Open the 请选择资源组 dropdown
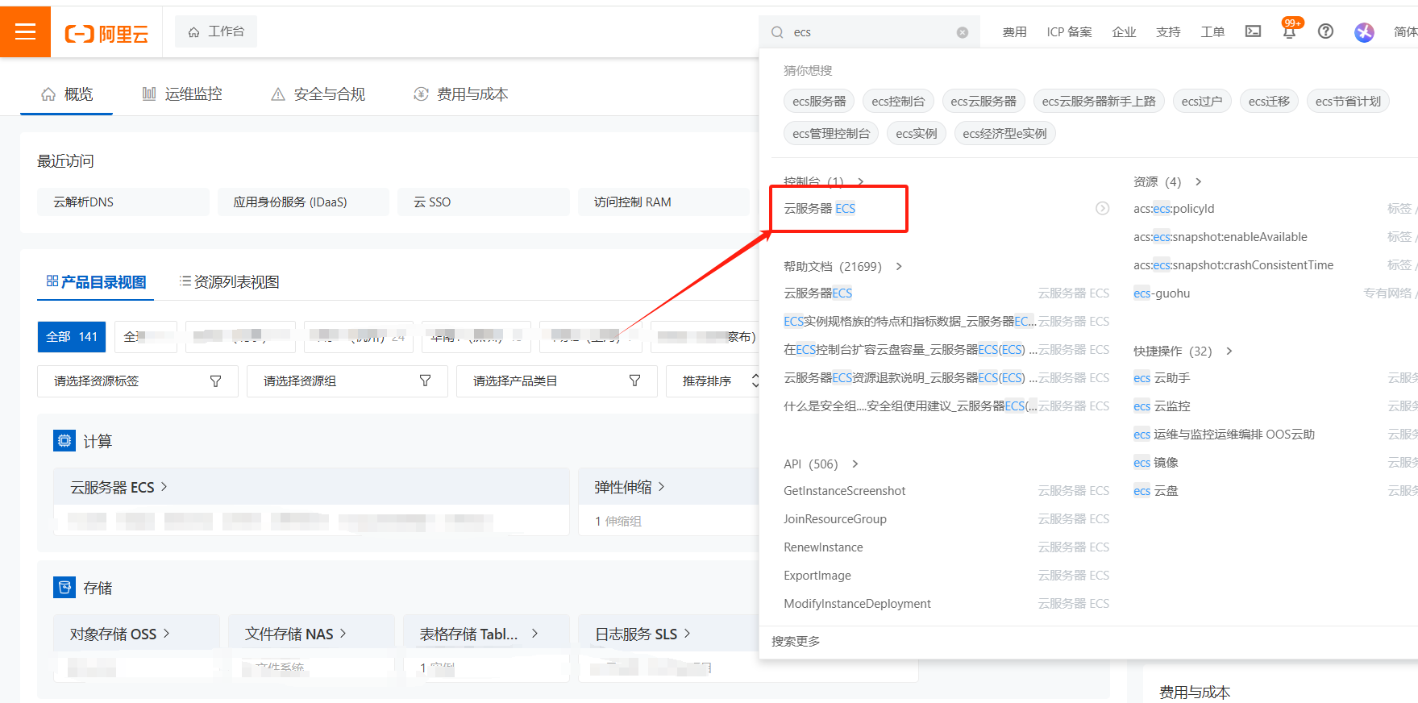 (x=347, y=381)
